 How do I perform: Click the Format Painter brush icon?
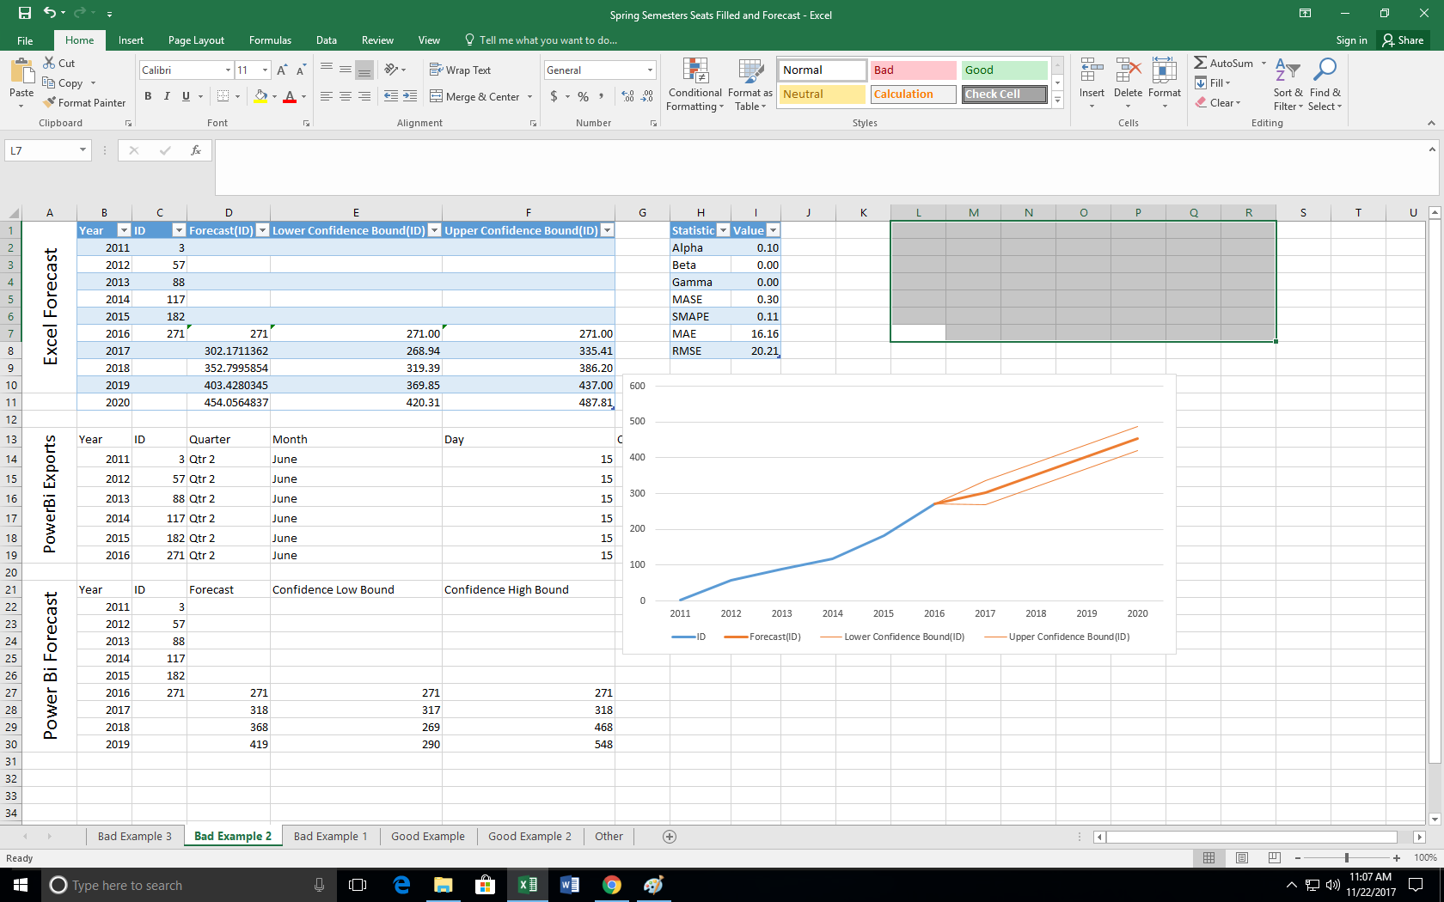coord(50,102)
